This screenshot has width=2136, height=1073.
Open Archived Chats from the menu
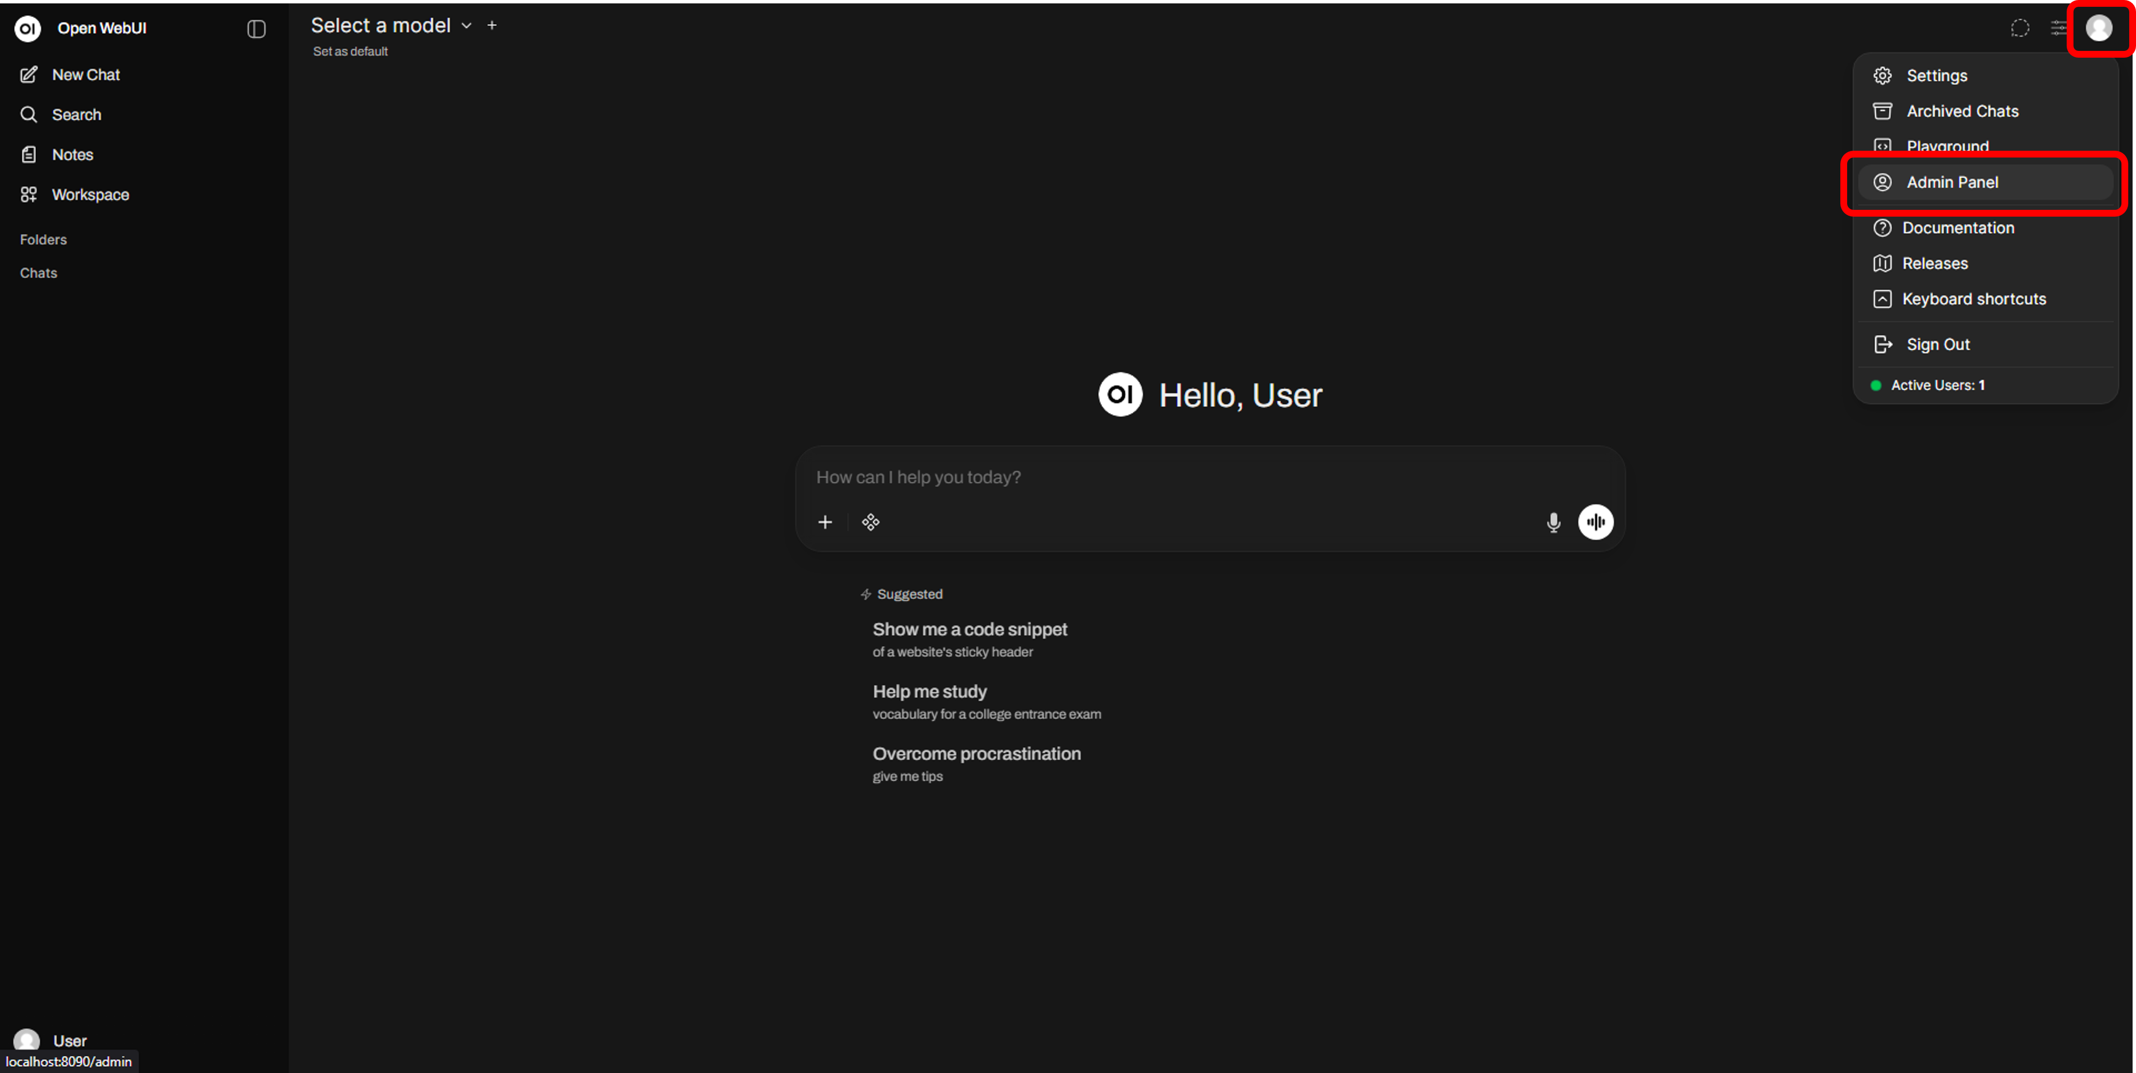(x=1962, y=111)
